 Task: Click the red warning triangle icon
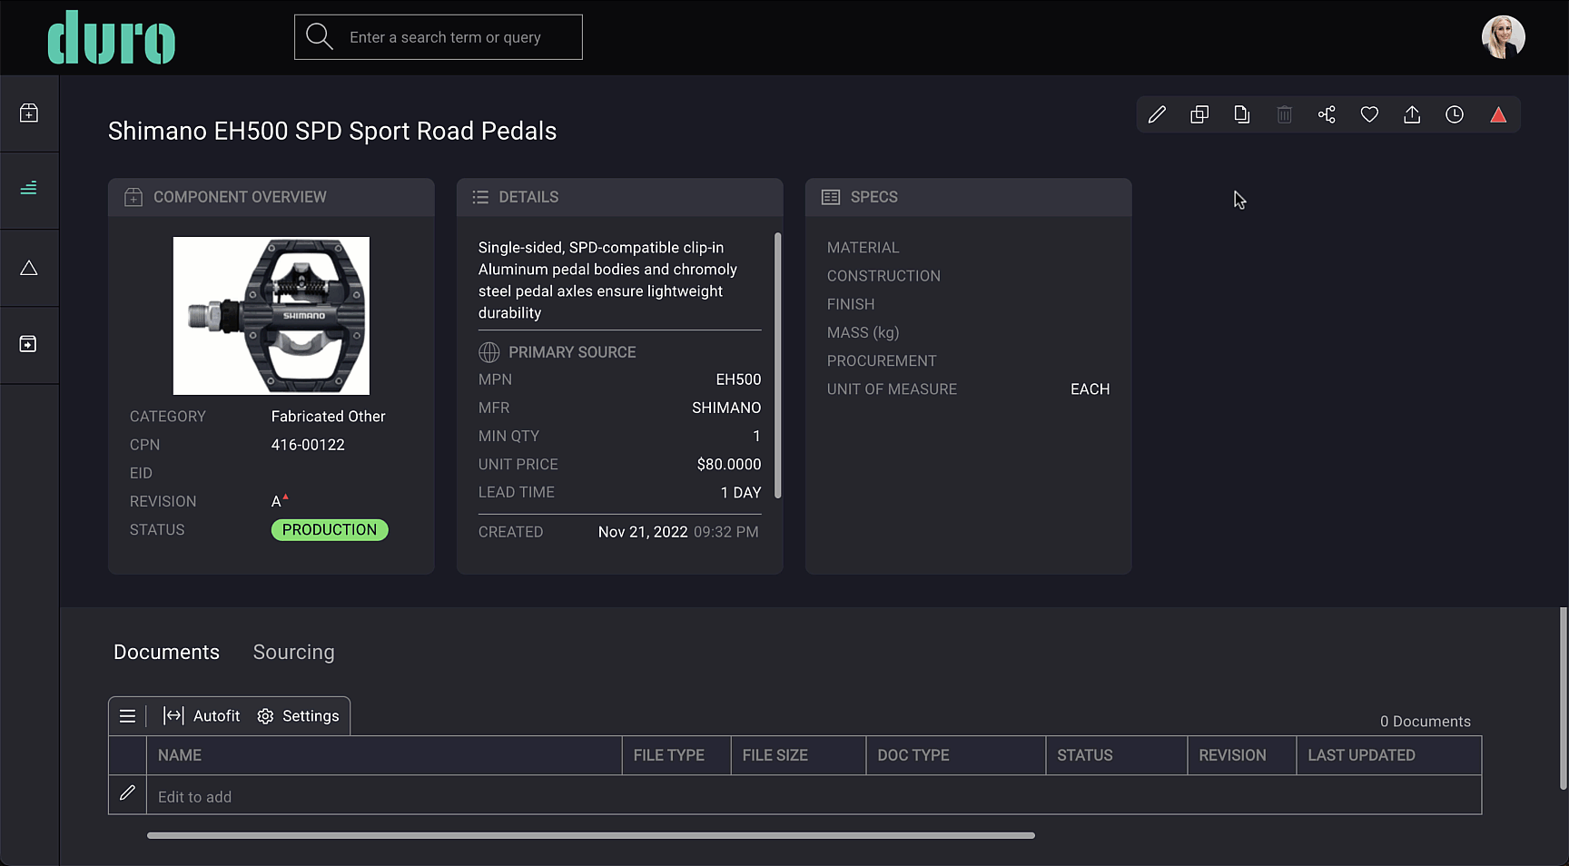pos(1498,114)
